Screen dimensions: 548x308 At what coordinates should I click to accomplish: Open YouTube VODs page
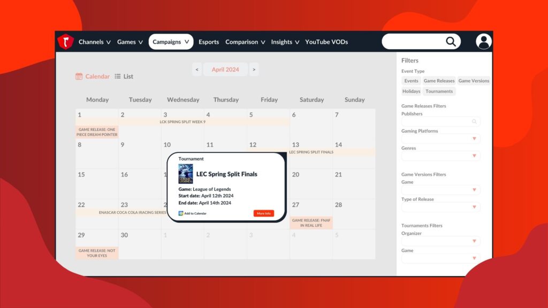pos(326,42)
